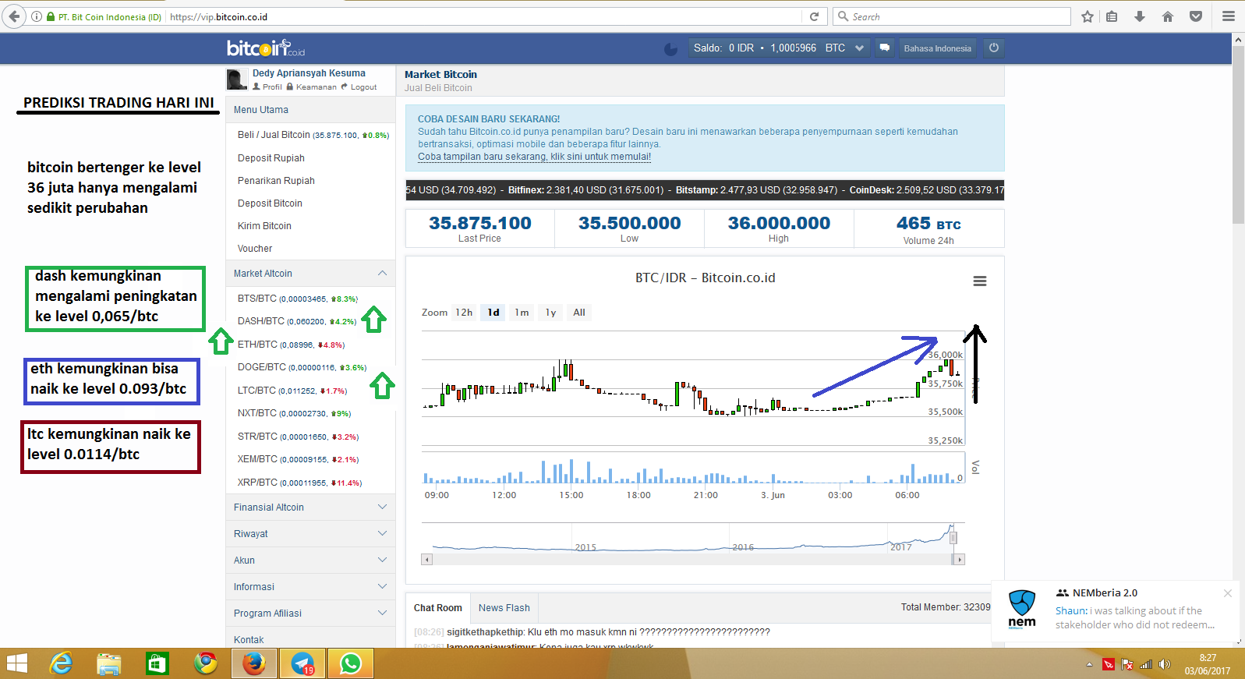Open the site information icon in address bar

(x=37, y=16)
